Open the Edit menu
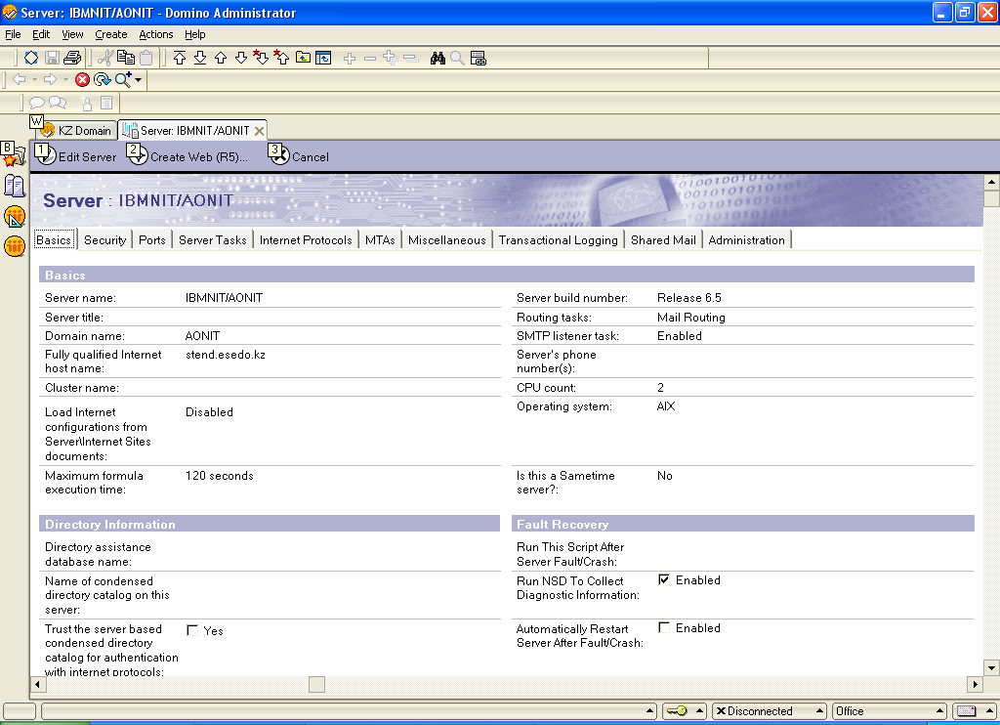The height and width of the screenshot is (725, 1000). click(x=41, y=34)
